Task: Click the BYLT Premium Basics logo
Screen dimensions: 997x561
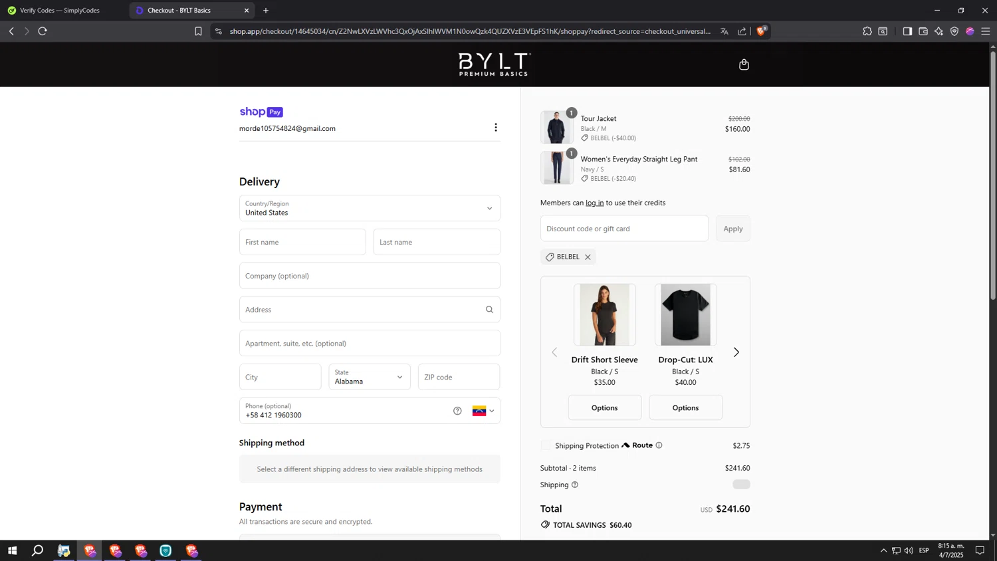Action: point(494,64)
